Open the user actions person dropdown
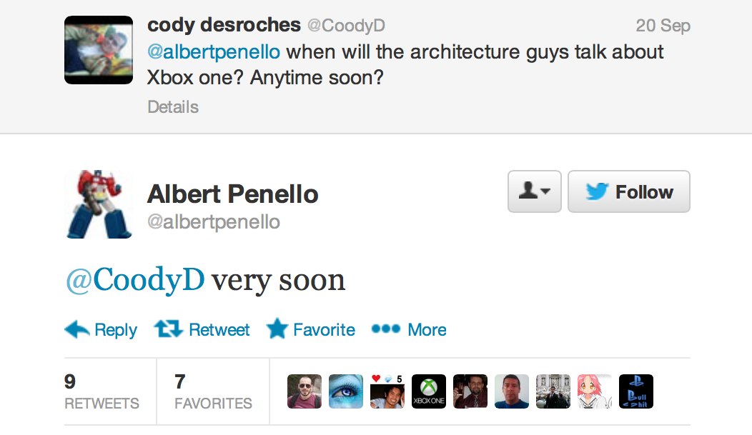 (534, 191)
